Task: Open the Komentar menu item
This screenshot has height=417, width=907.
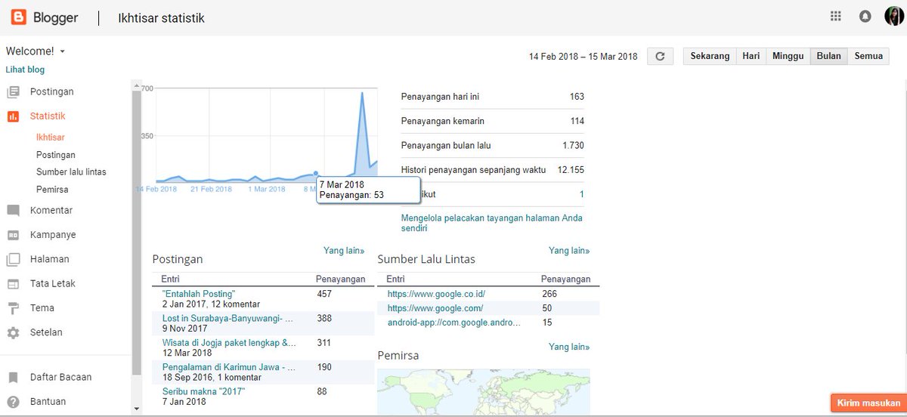Action: click(x=51, y=211)
